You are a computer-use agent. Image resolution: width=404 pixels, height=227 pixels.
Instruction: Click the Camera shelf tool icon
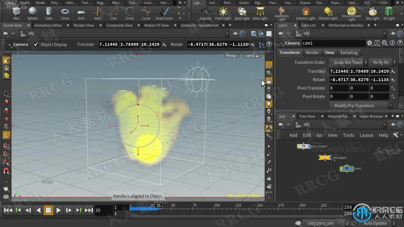pyautogui.click(x=205, y=14)
